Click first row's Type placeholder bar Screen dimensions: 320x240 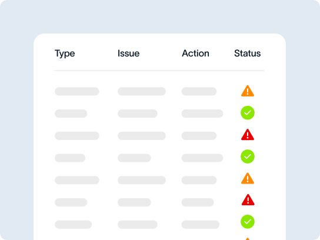click(77, 91)
